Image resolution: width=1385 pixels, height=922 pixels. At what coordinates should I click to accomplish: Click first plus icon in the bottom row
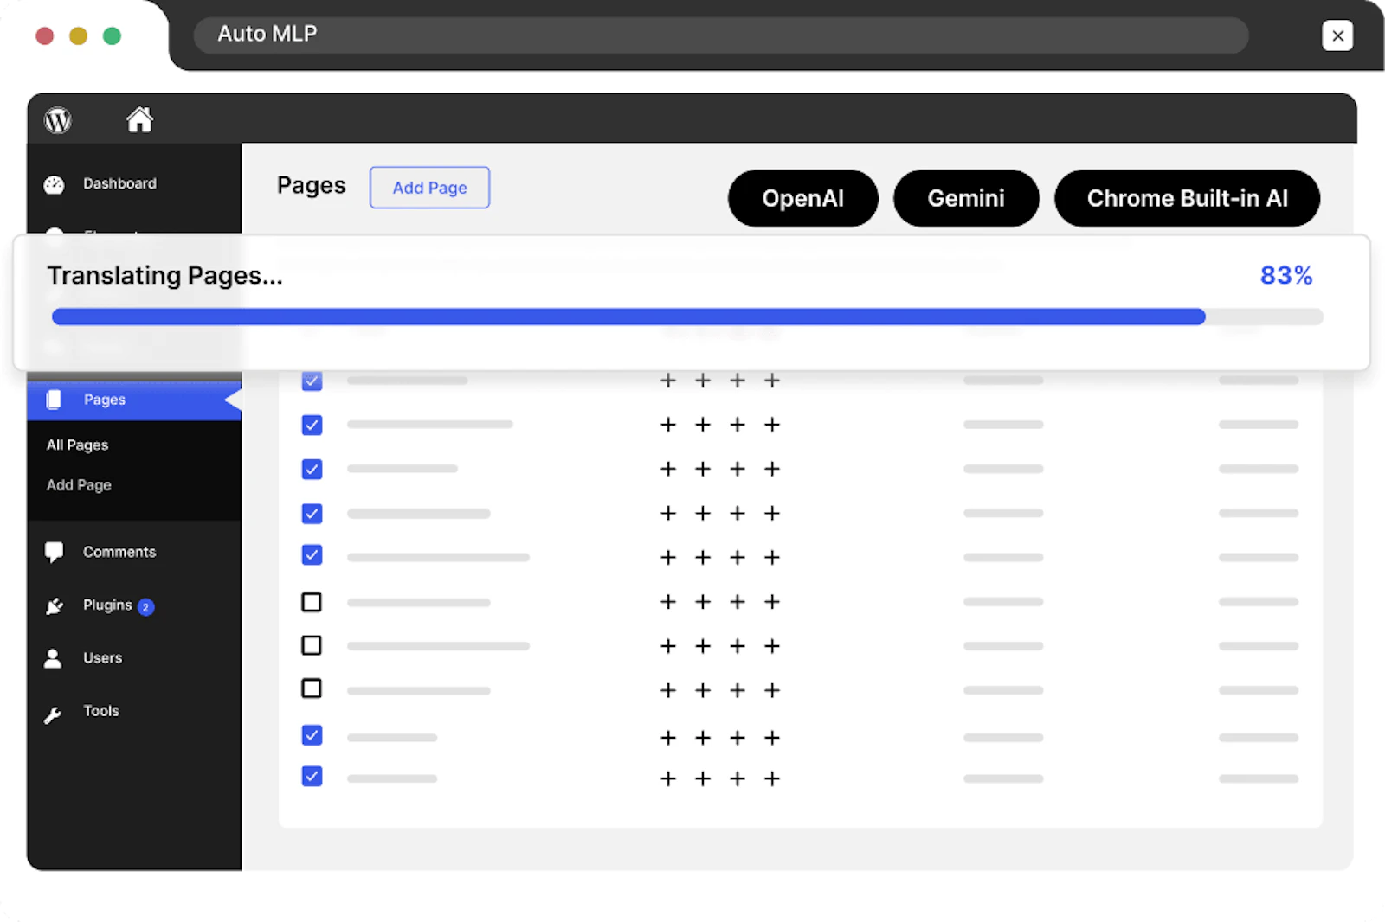pos(667,779)
